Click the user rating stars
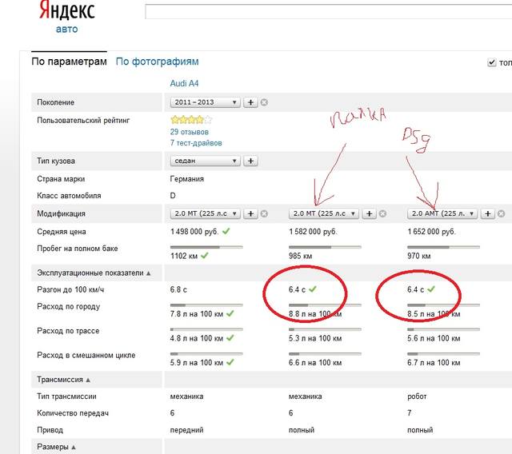 point(191,120)
